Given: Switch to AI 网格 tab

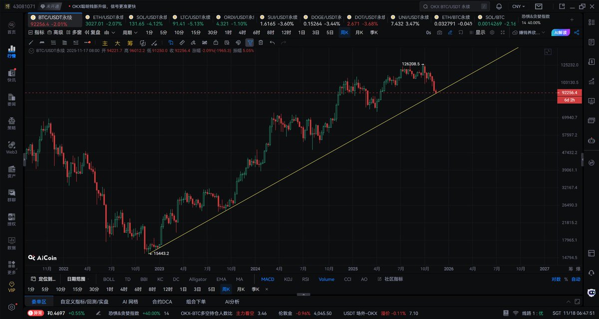Looking at the screenshot, I should [130, 302].
